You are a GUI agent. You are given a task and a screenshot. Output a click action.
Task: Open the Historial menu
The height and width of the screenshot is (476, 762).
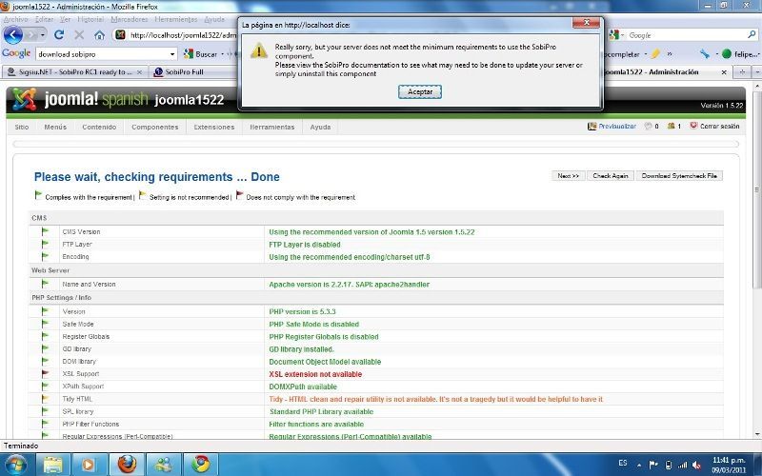(90, 19)
